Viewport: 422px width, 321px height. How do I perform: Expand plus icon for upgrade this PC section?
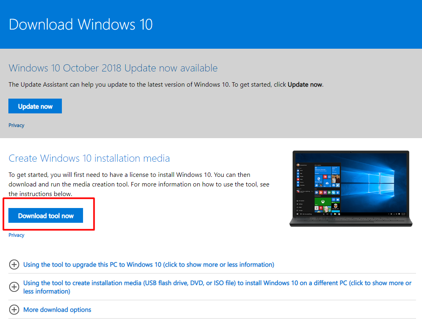coord(14,264)
